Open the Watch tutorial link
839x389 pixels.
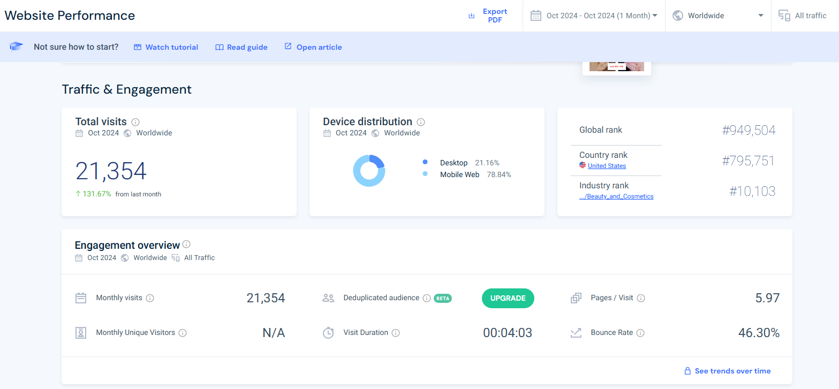[x=166, y=47]
